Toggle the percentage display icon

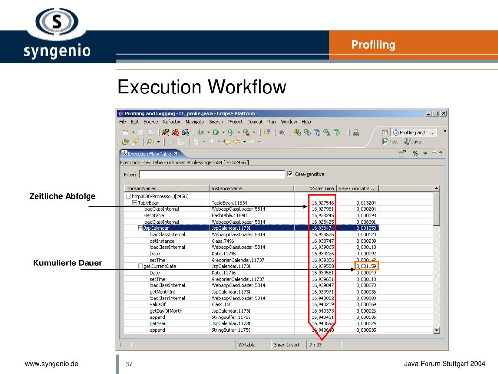pos(415,153)
